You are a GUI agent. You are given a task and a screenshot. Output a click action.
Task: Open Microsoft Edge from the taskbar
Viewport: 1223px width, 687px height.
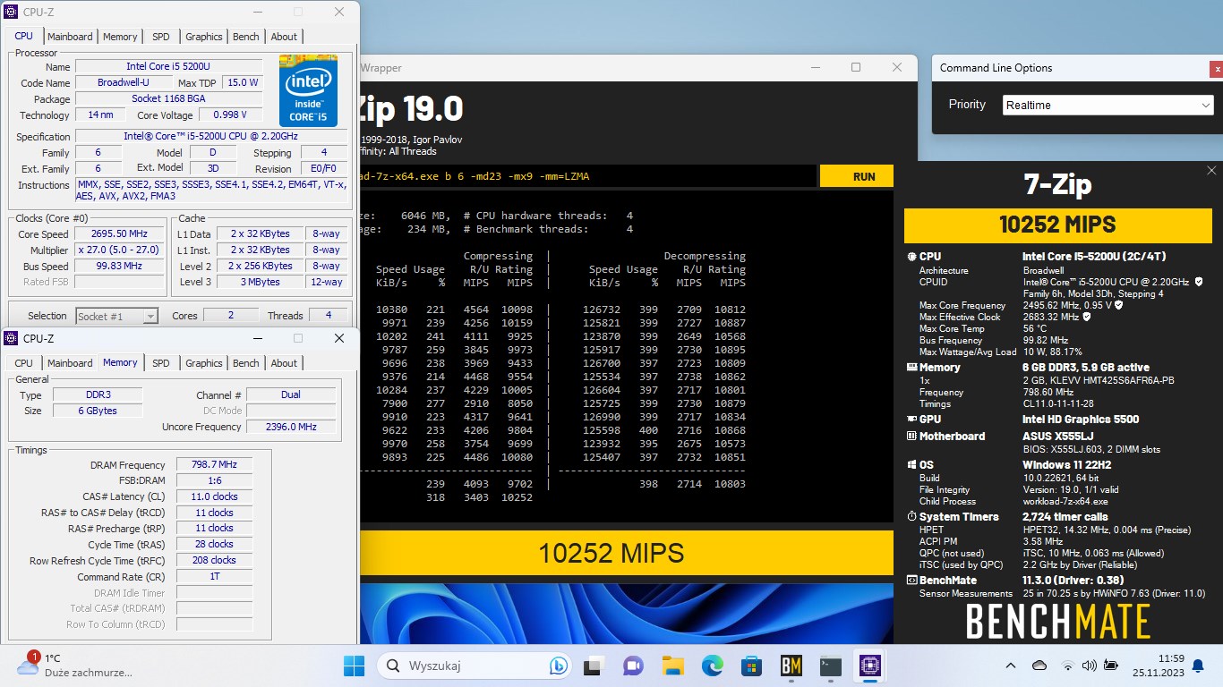click(712, 666)
